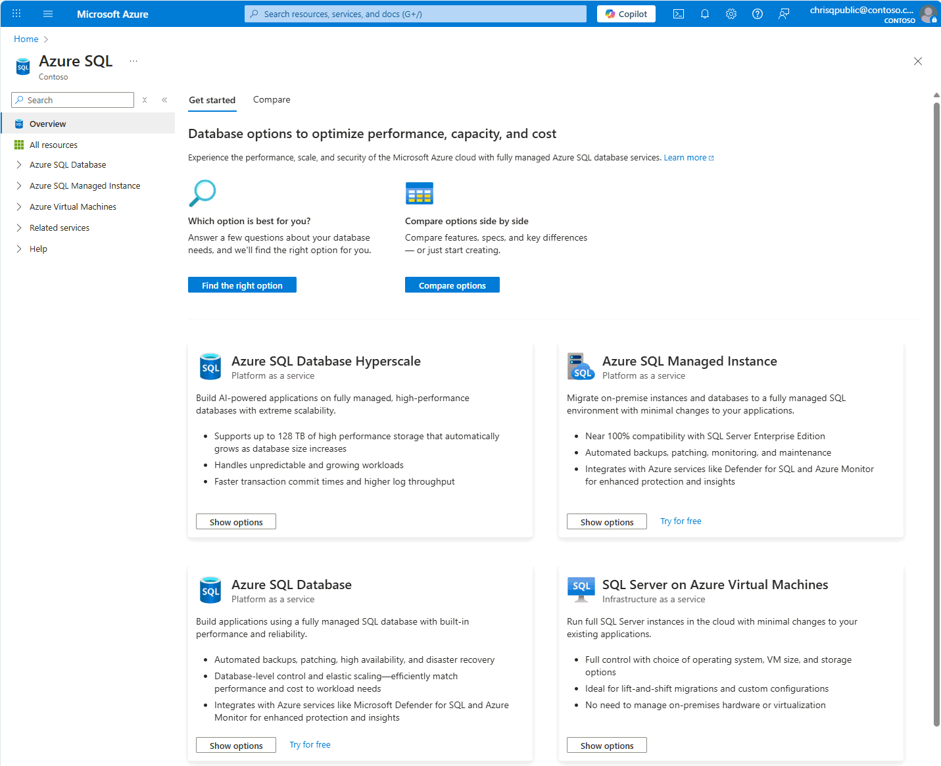The width and height of the screenshot is (941, 766).
Task: Open the portal menu grid icon
Action: [x=16, y=13]
